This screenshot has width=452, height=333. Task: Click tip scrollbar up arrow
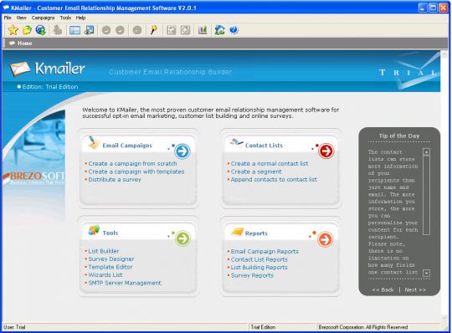[426, 151]
